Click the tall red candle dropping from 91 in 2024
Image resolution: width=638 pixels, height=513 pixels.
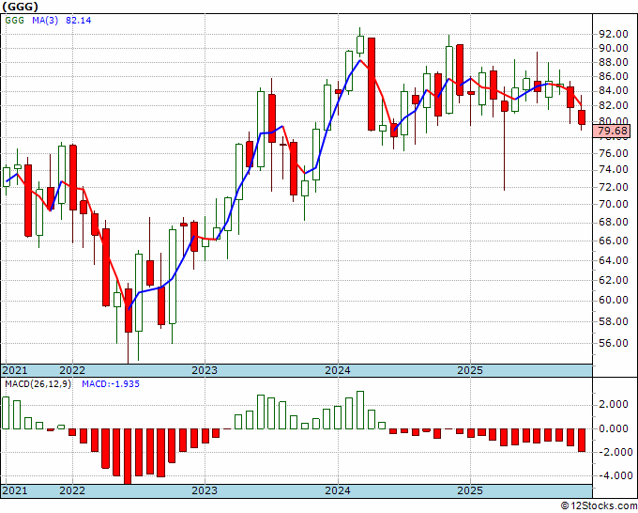[x=372, y=84]
